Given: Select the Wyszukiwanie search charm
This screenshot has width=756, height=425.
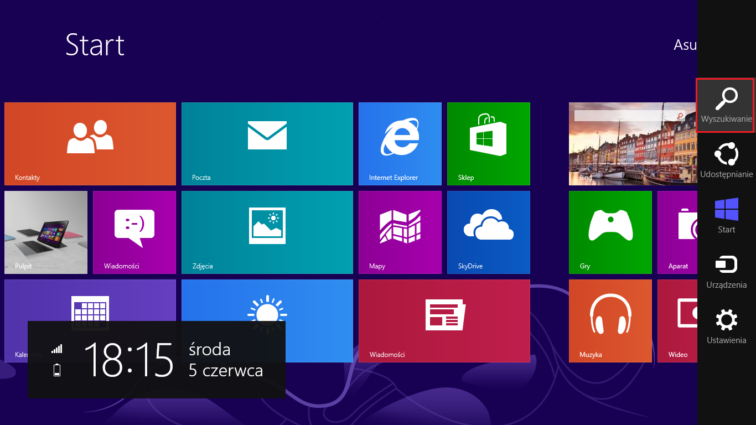Looking at the screenshot, I should tap(726, 106).
